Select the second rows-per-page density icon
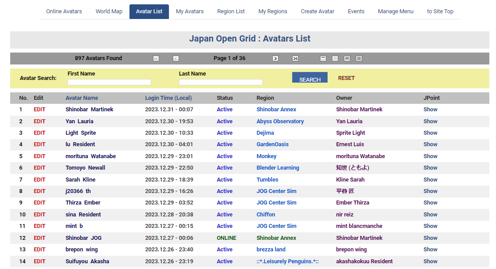Screen dimensions: 496x269 (335, 58)
